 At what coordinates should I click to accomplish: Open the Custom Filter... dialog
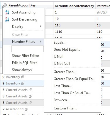[65, 108]
